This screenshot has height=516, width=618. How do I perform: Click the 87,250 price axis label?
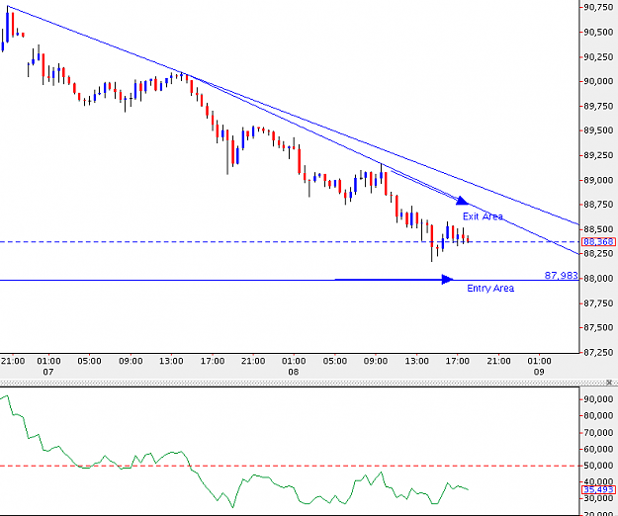click(598, 352)
